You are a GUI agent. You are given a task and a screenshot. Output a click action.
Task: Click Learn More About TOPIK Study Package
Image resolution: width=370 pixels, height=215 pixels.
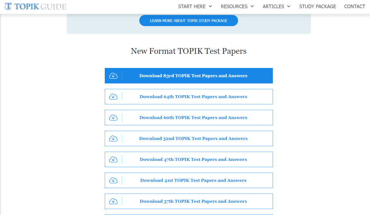[189, 21]
